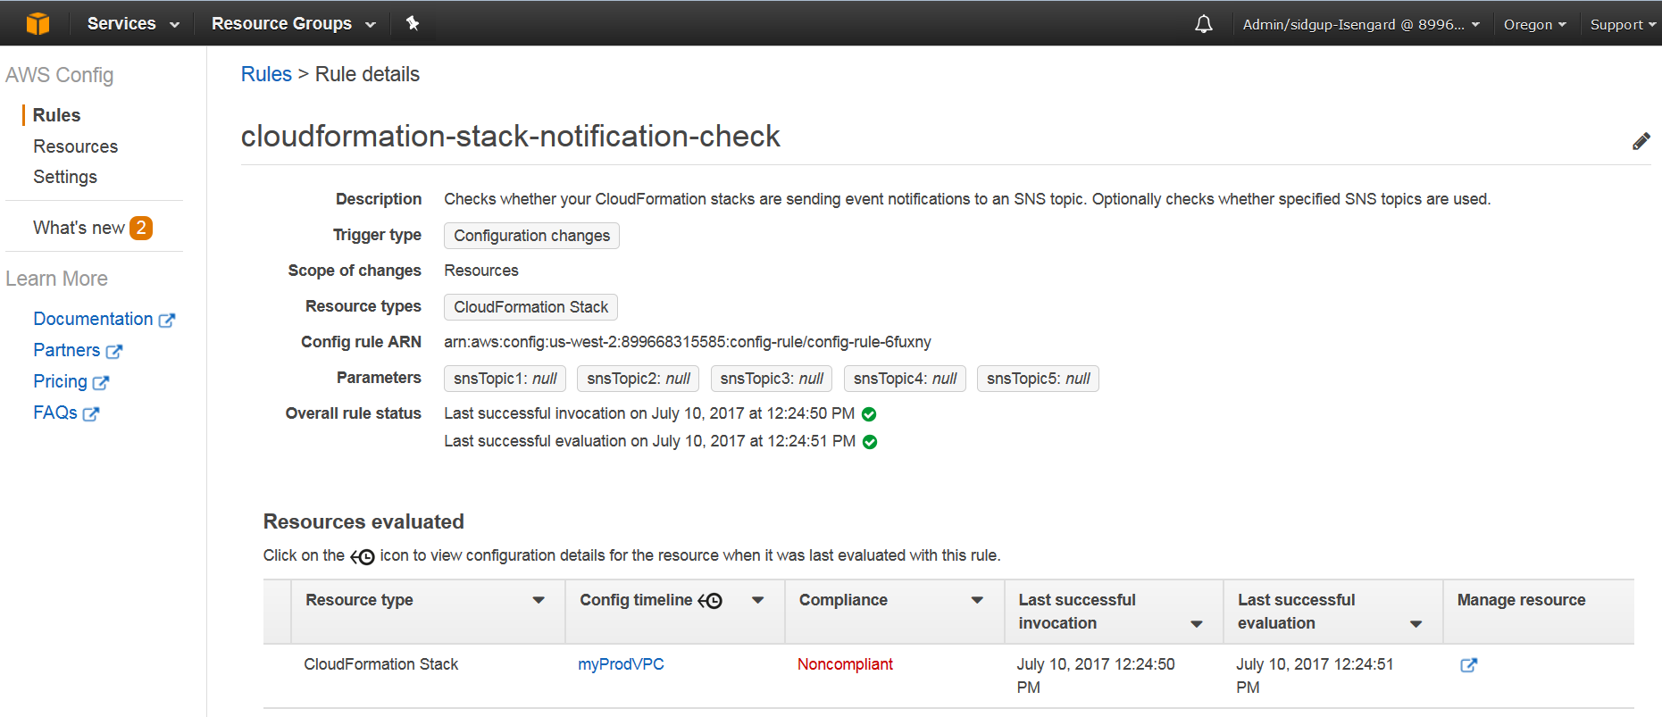Click the pin shortcut icon in navbar

pyautogui.click(x=413, y=23)
